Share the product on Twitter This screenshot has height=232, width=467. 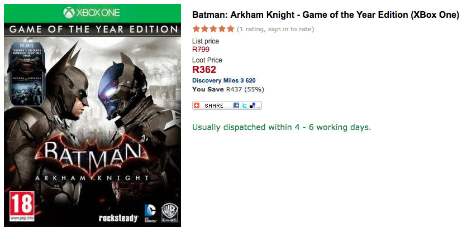click(244, 105)
